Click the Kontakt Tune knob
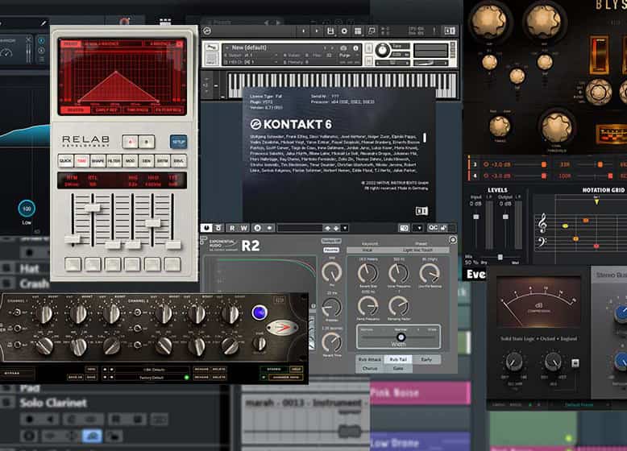The width and height of the screenshot is (627, 451). (x=382, y=50)
